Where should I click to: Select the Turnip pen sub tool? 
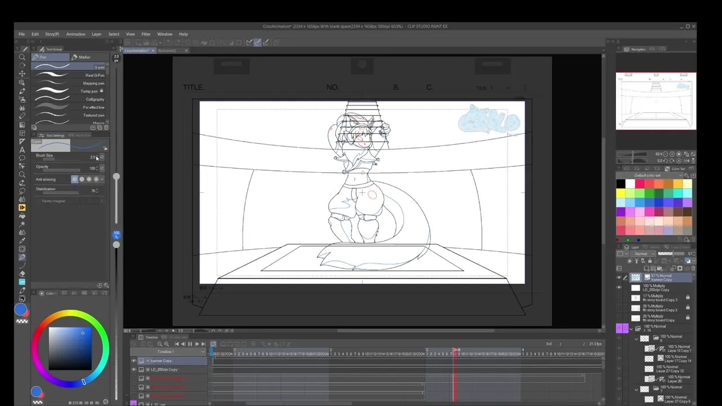coord(68,91)
